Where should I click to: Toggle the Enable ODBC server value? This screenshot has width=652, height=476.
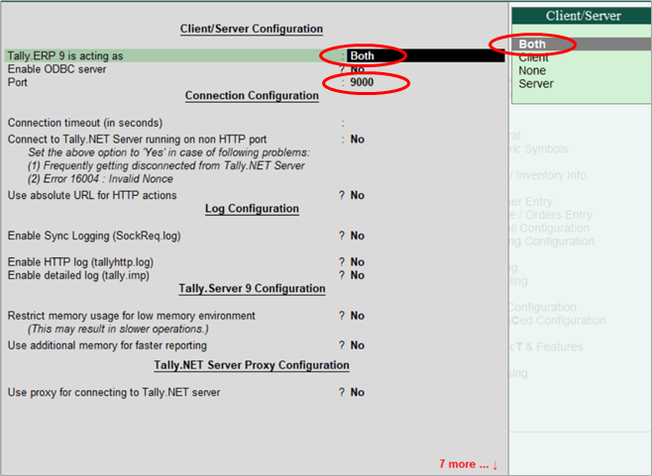coord(358,69)
